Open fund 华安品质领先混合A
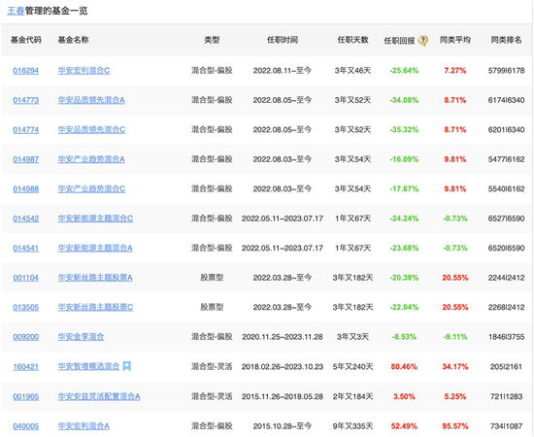 point(91,100)
